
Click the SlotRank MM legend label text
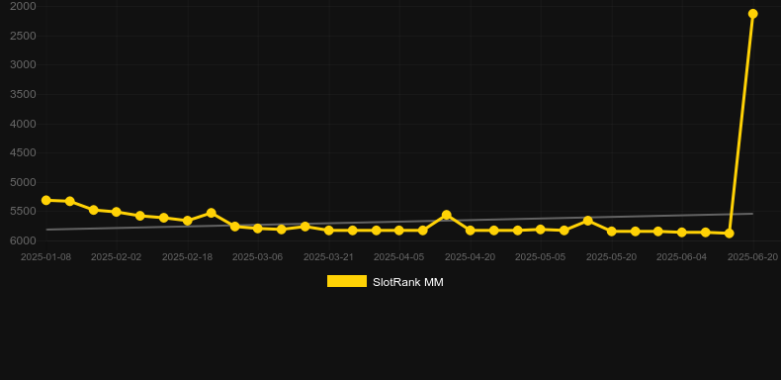click(408, 282)
